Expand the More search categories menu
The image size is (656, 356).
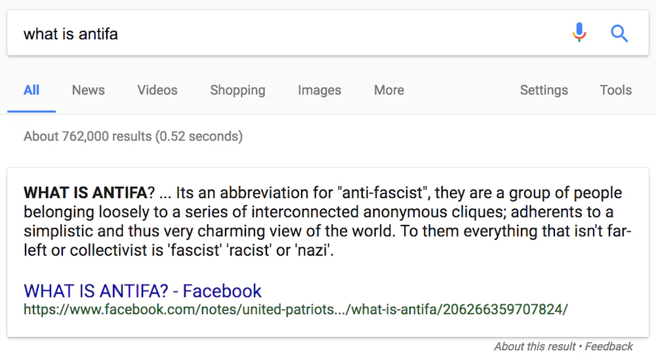click(389, 90)
